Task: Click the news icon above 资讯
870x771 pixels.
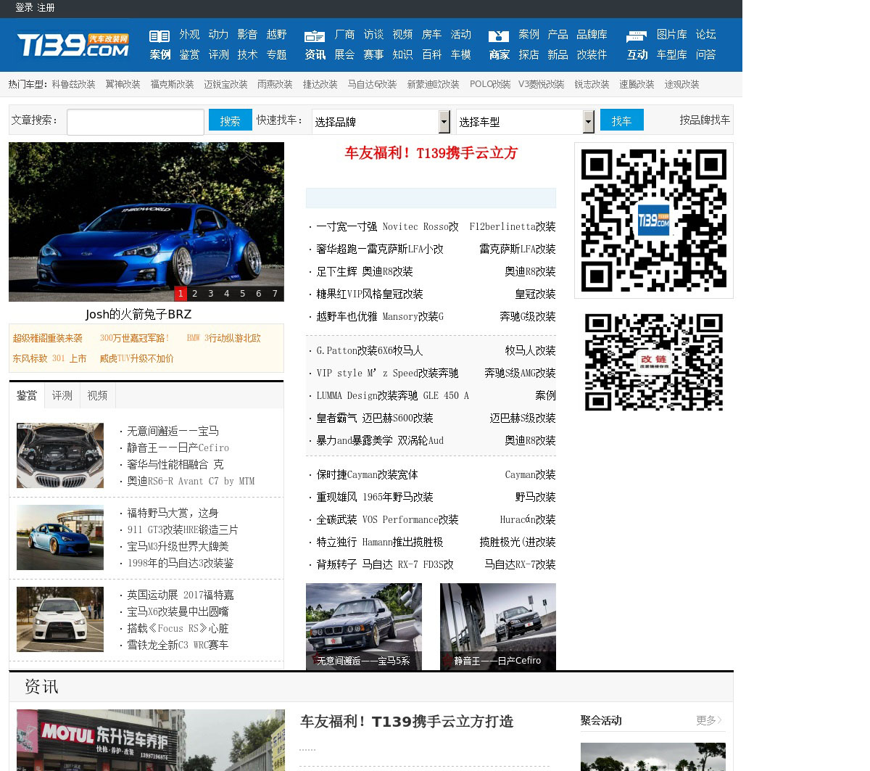Action: click(x=315, y=36)
